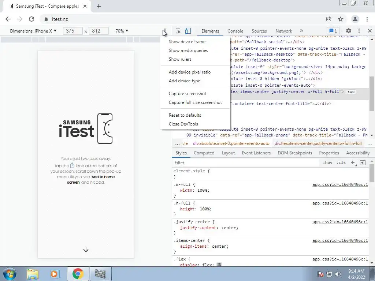Open the DevTools settings gear

(349, 31)
